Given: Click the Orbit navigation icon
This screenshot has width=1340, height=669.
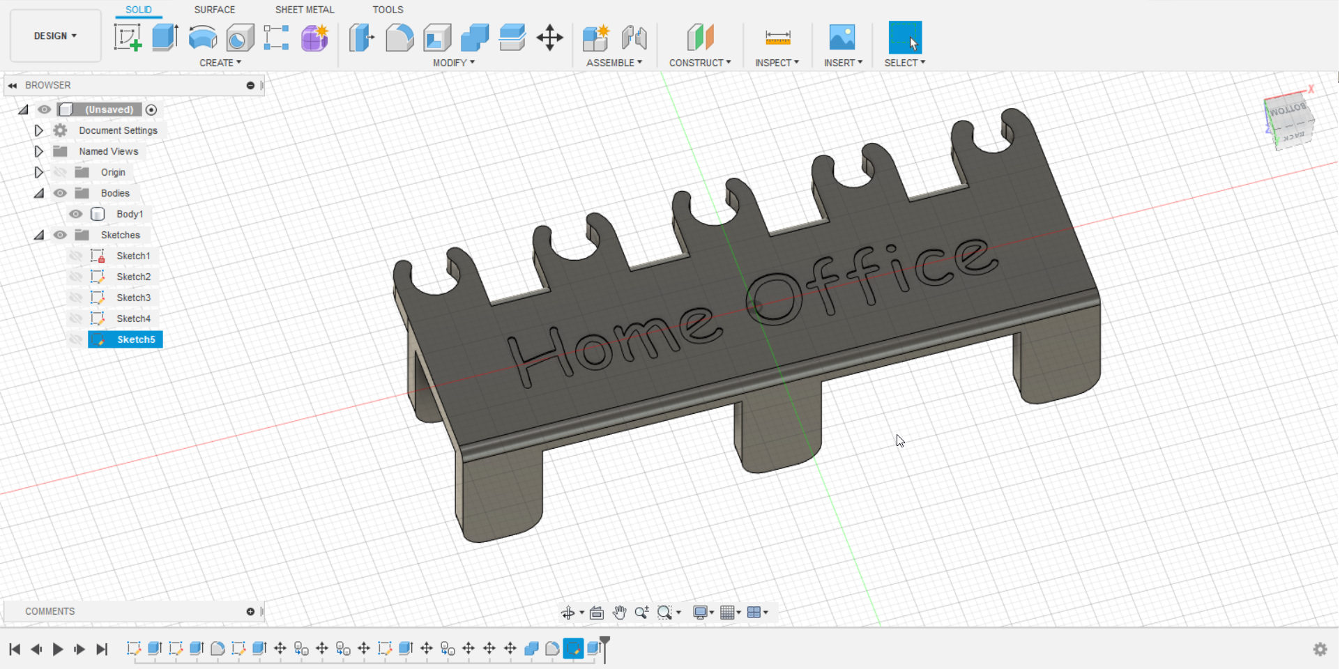Looking at the screenshot, I should (x=568, y=613).
